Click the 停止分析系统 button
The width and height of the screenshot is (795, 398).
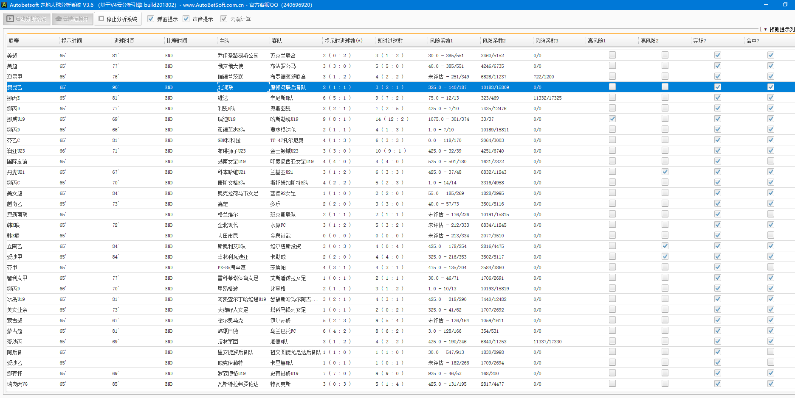click(x=118, y=19)
